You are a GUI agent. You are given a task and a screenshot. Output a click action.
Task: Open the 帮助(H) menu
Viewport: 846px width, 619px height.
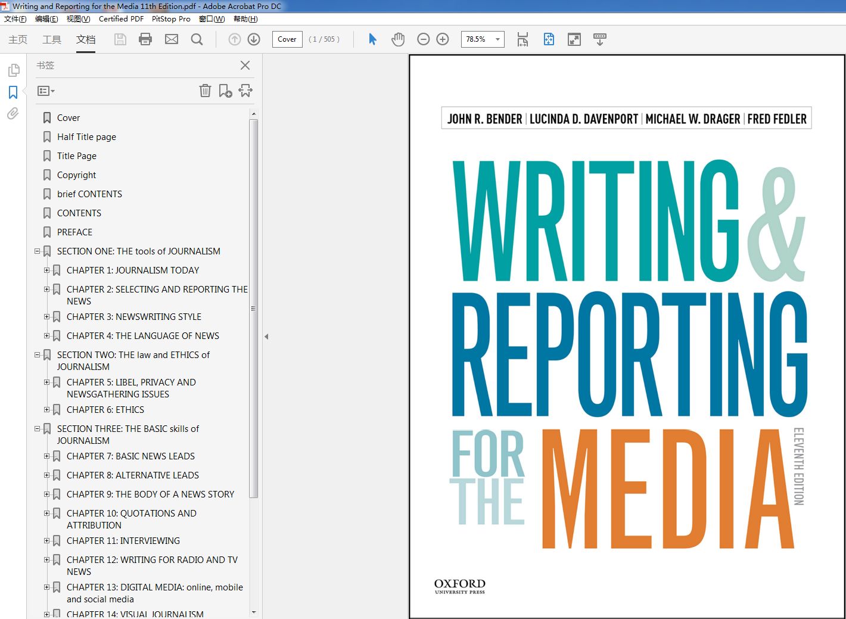point(245,19)
